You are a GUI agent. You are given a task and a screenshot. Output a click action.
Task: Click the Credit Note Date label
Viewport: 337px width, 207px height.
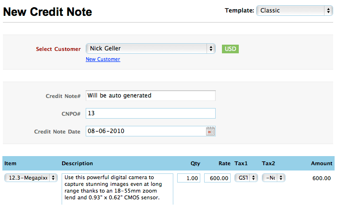coord(57,132)
